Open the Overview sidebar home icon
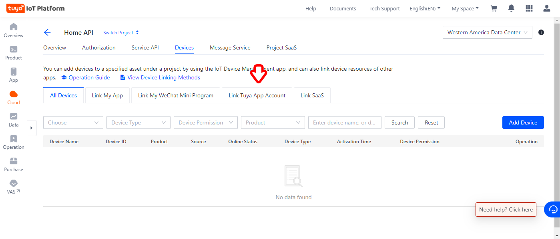This screenshot has width=560, height=239. (14, 27)
